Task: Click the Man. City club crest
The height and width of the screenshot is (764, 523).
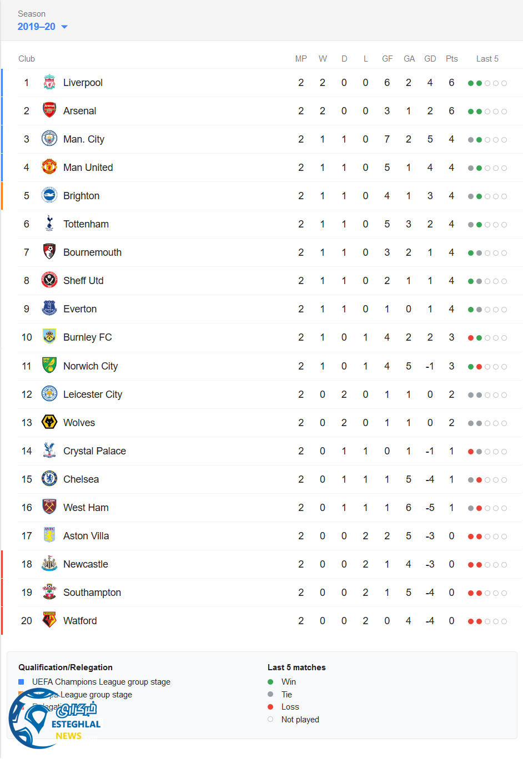Action: point(49,139)
